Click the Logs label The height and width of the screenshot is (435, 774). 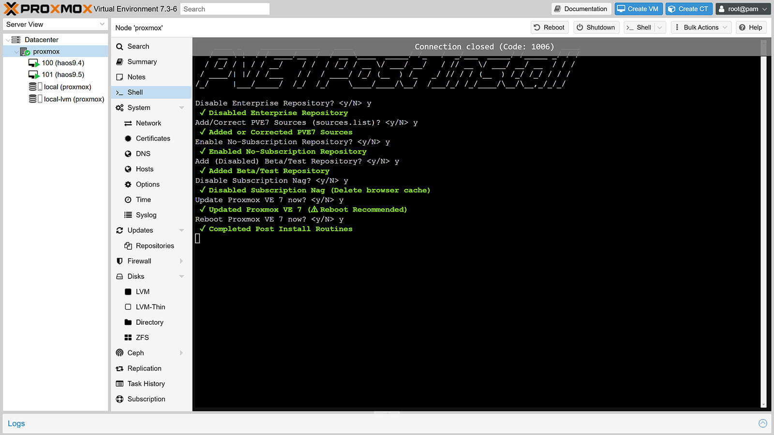click(16, 423)
